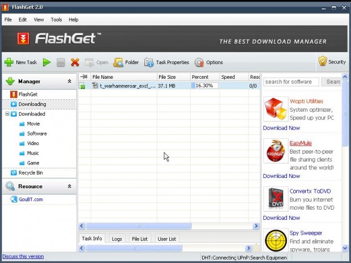Switch to the File List tab
Screen dimensions: 351x263
point(140,239)
